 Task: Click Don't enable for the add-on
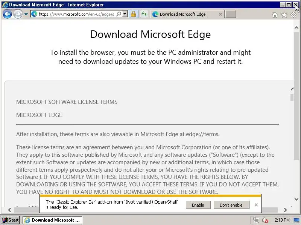pos(231,205)
